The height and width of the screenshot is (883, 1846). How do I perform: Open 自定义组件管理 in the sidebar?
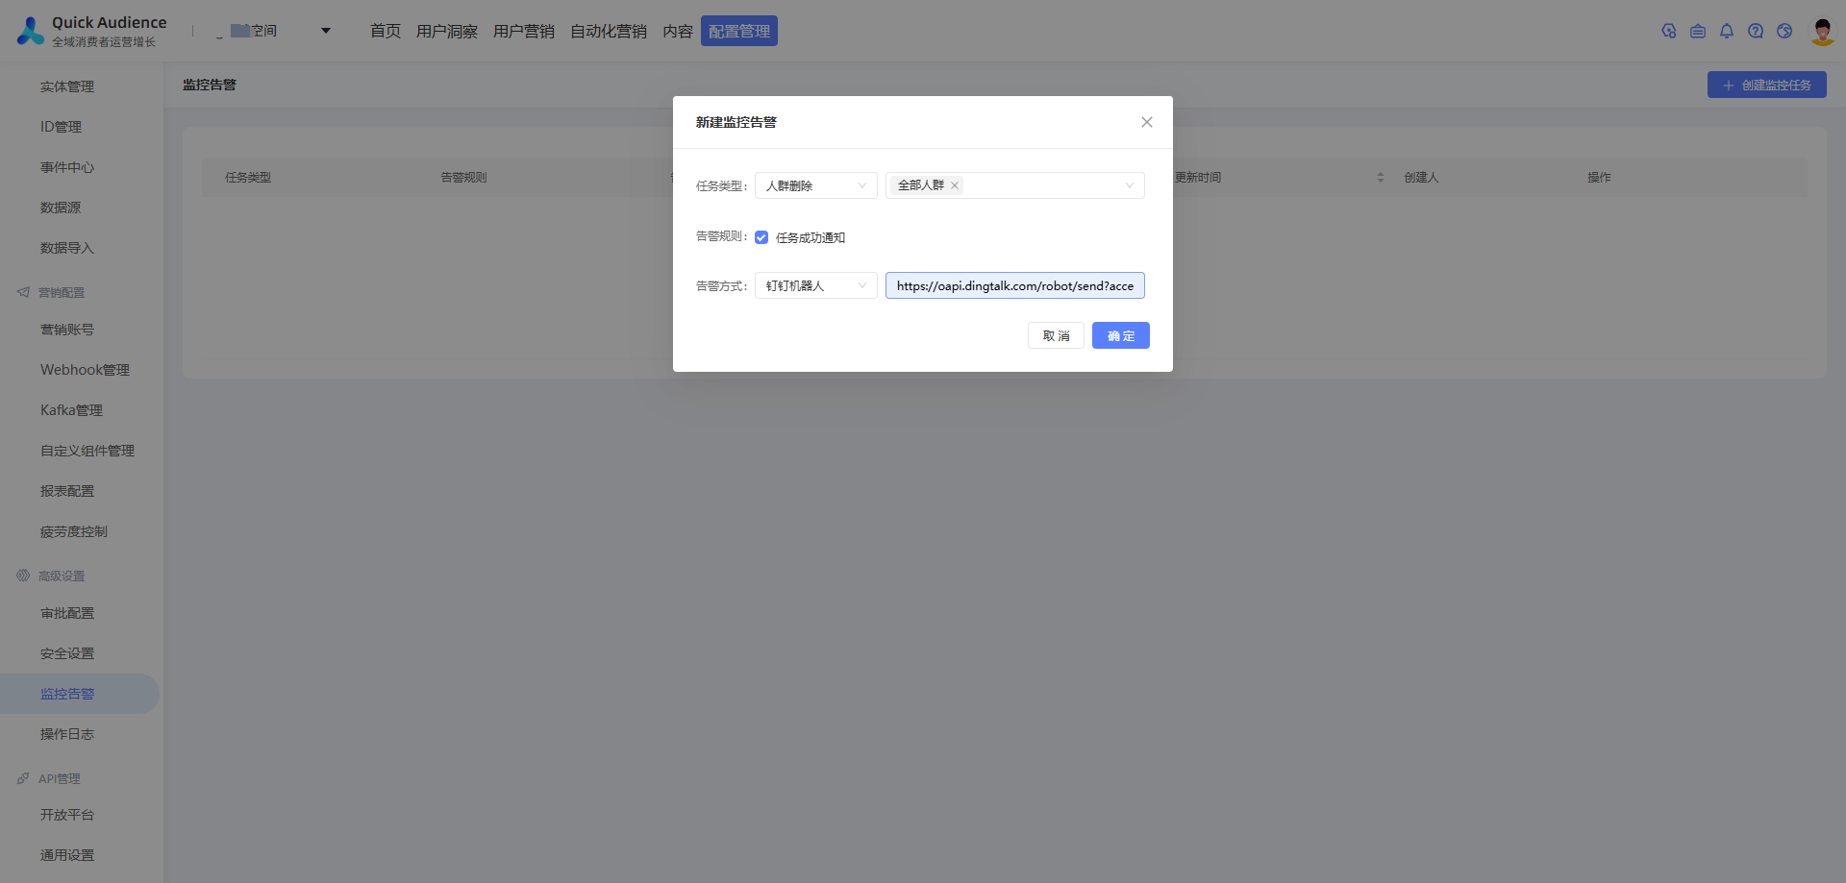click(87, 451)
